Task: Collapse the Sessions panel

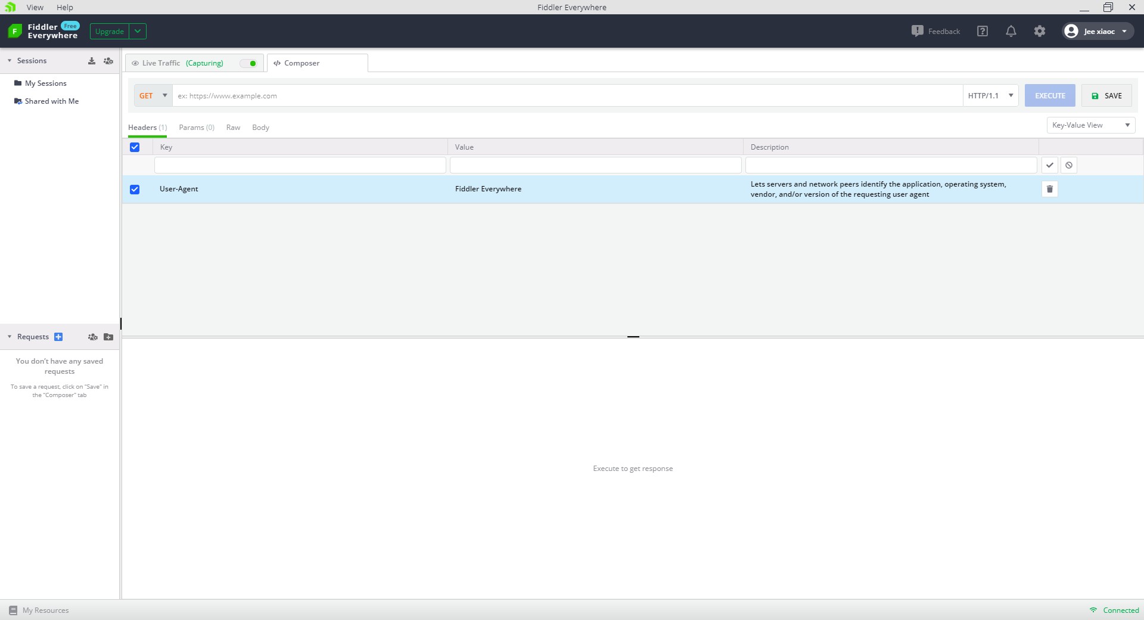Action: [10, 61]
